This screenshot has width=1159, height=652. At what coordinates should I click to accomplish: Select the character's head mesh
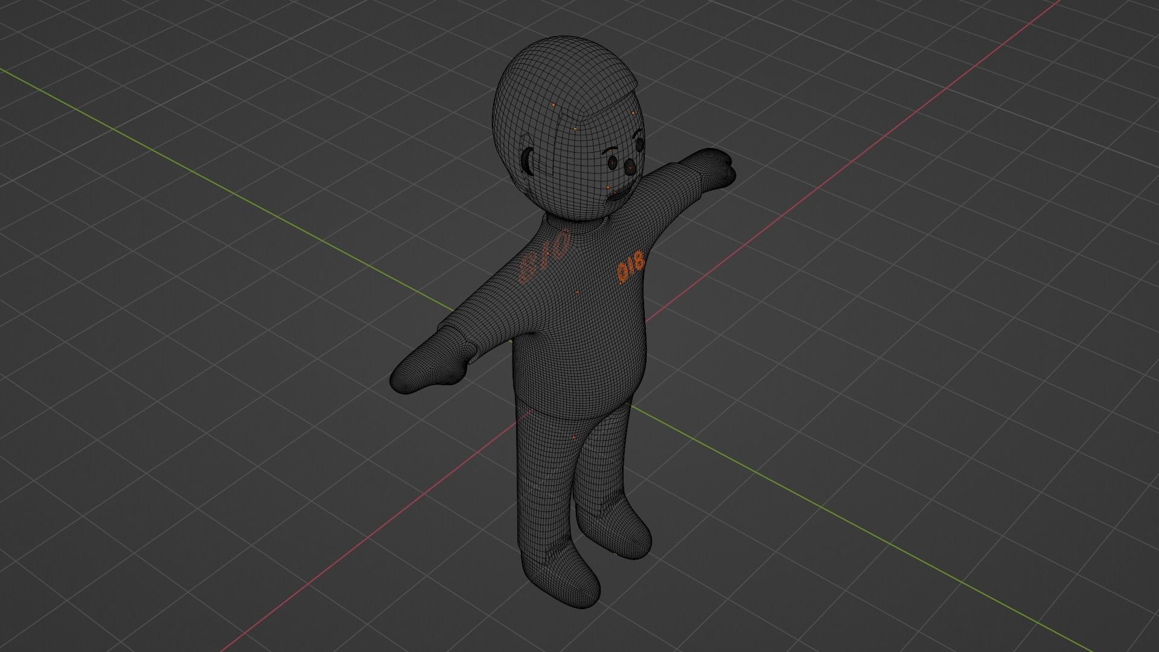point(569,130)
